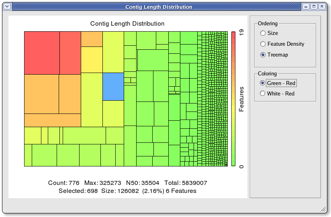Click the Features color scale legend bar
Viewport: 331px width, 217px height.
233,99
